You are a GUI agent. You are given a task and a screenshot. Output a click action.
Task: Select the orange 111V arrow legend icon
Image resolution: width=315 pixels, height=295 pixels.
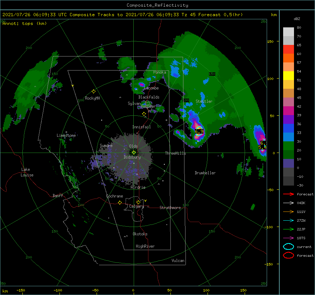pyautogui.click(x=288, y=212)
